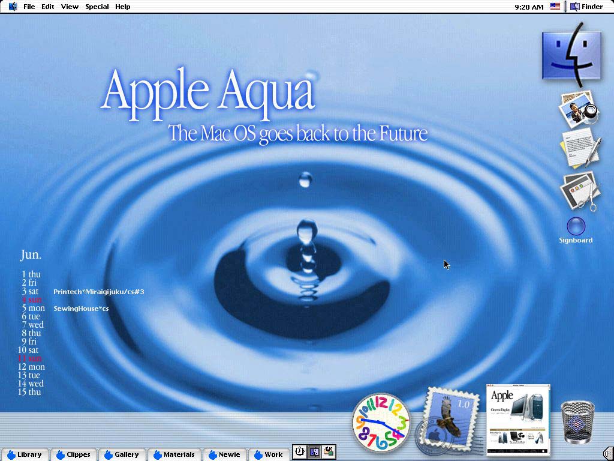614x461 pixels.
Task: Open the notepad with pen icon
Action: click(x=580, y=149)
